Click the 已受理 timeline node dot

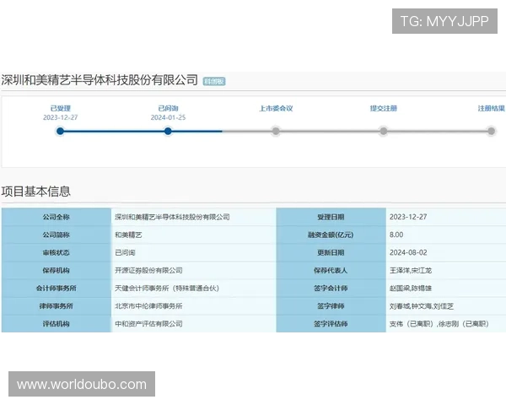click(60, 131)
